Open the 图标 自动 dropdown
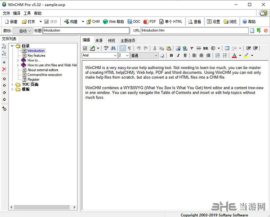Screen dimensions: 270x217 tap(23, 31)
